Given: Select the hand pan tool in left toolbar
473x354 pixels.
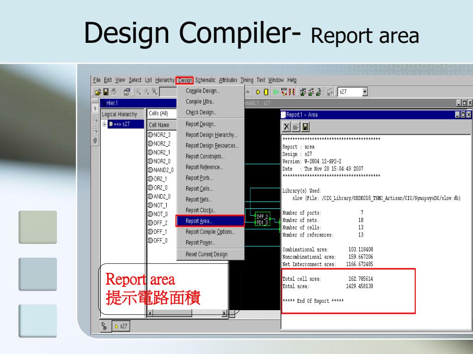Looking at the screenshot, I should click(x=95, y=140).
